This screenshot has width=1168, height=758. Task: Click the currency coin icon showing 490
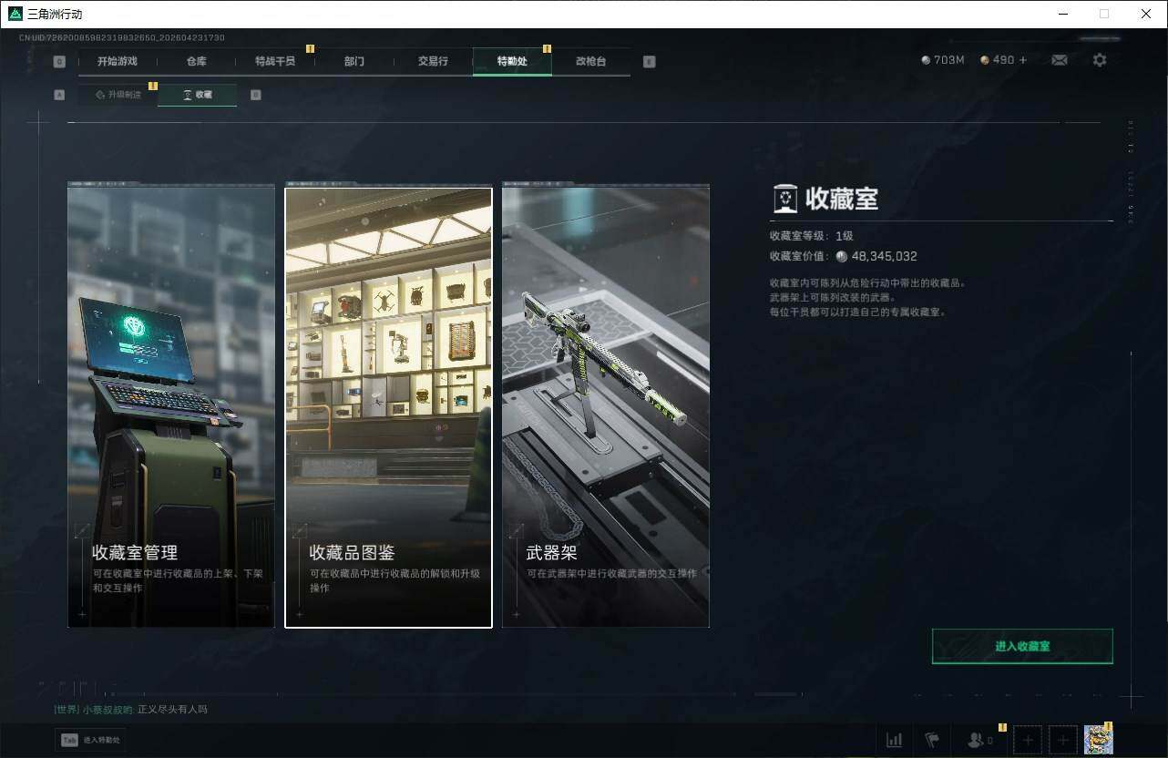(x=983, y=59)
